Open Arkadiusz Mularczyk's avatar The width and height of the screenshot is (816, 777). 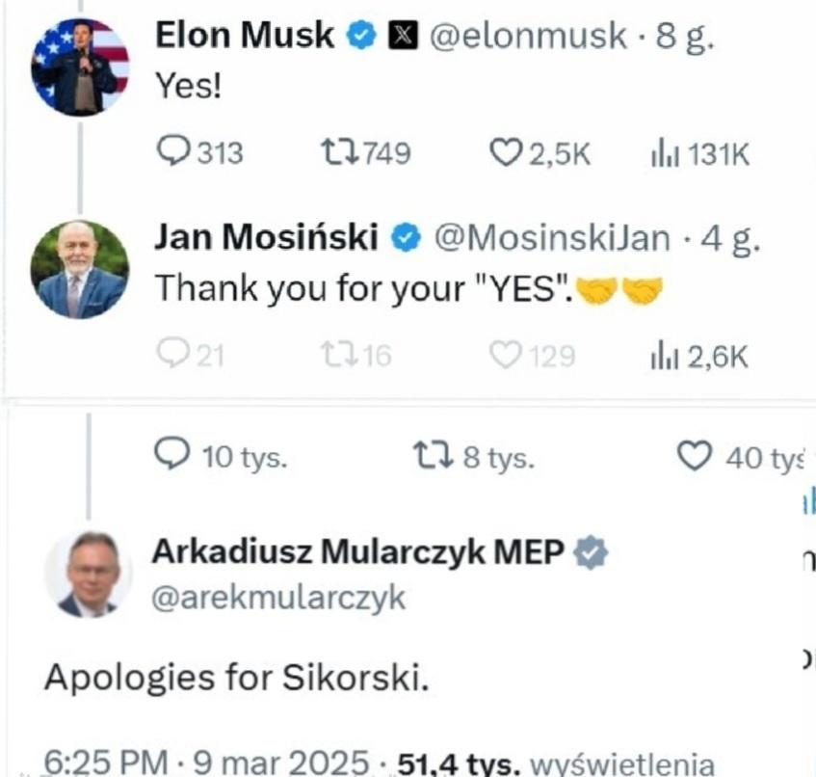point(88,575)
